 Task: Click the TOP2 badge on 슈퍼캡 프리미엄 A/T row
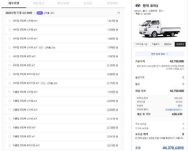pyautogui.click(x=43, y=83)
